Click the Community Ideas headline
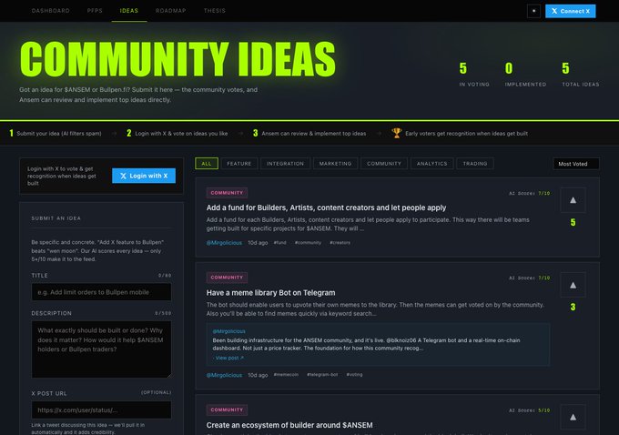 coord(178,59)
